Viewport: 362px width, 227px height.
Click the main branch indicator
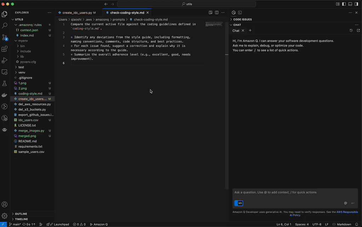[15, 225]
